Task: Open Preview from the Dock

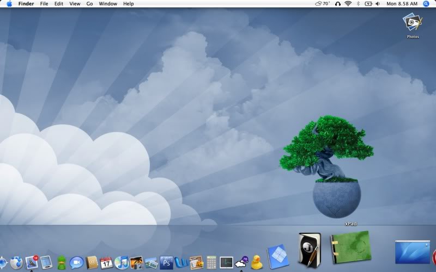Action: click(x=152, y=263)
